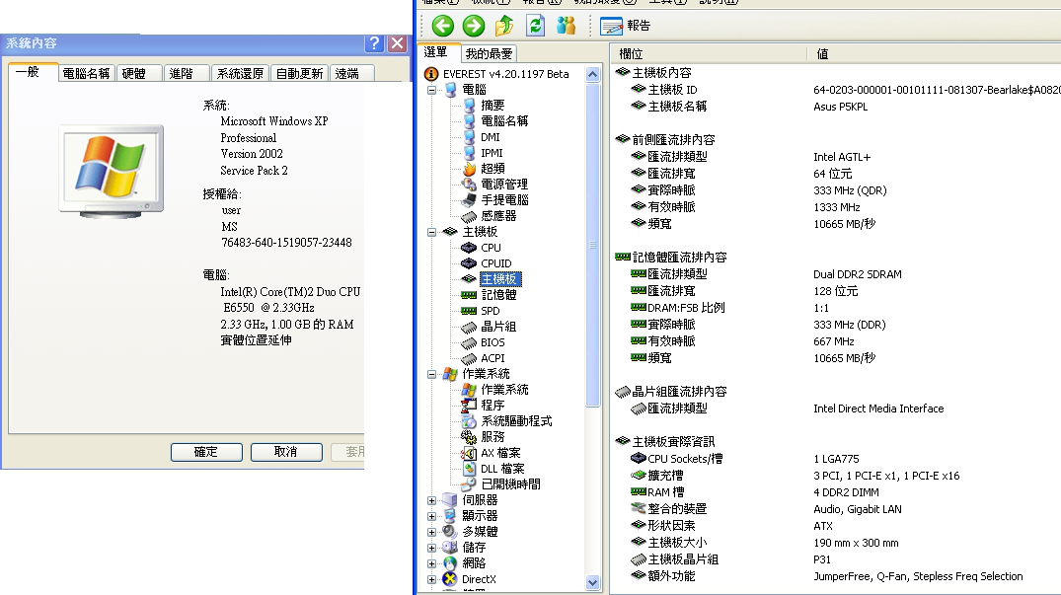The width and height of the screenshot is (1061, 595).
Task: Click the tree scrollbar up arrow
Action: coord(593,74)
